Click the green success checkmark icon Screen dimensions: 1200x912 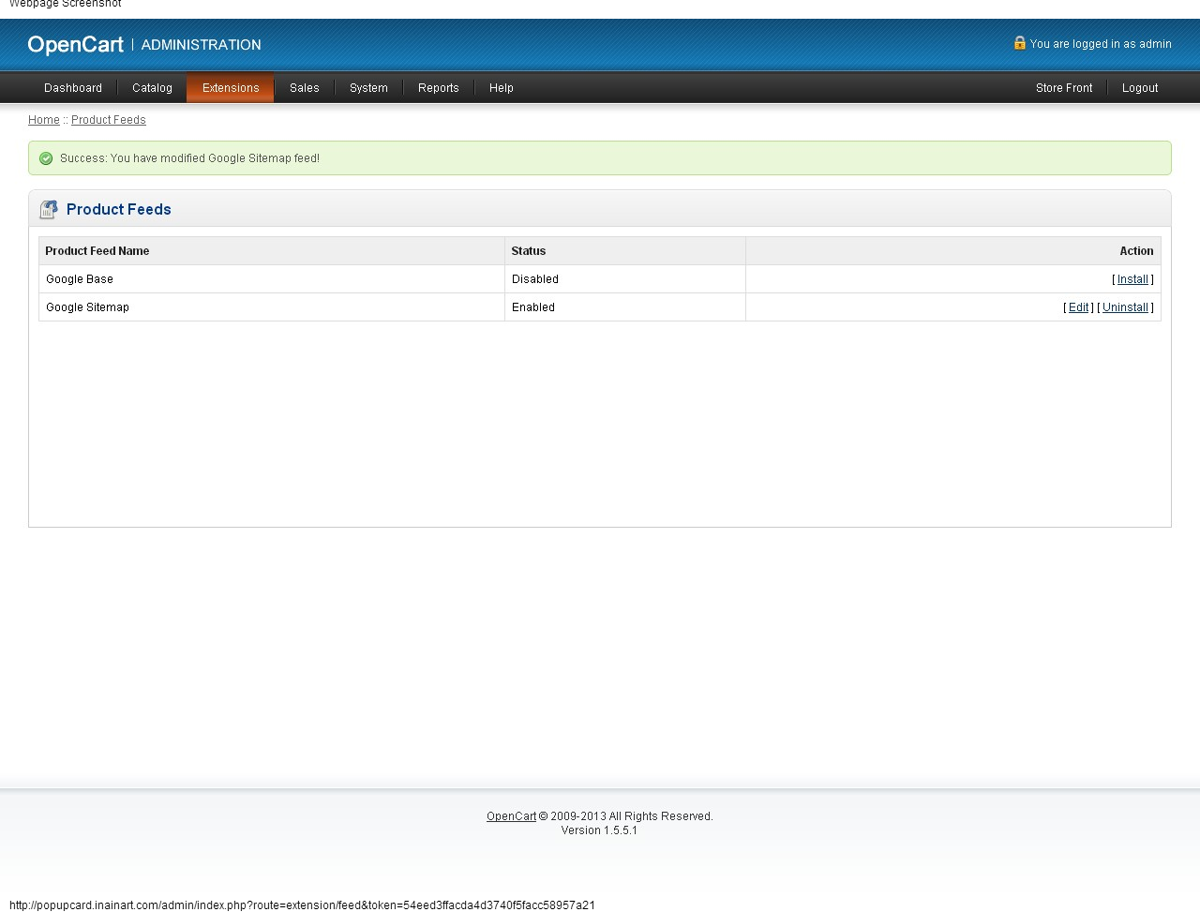click(x=46, y=158)
